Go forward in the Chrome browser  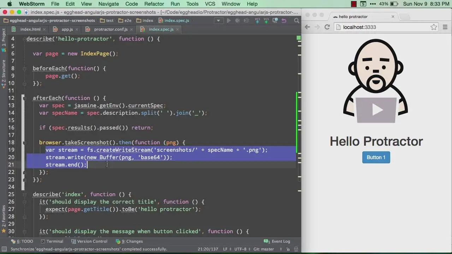pyautogui.click(x=317, y=27)
